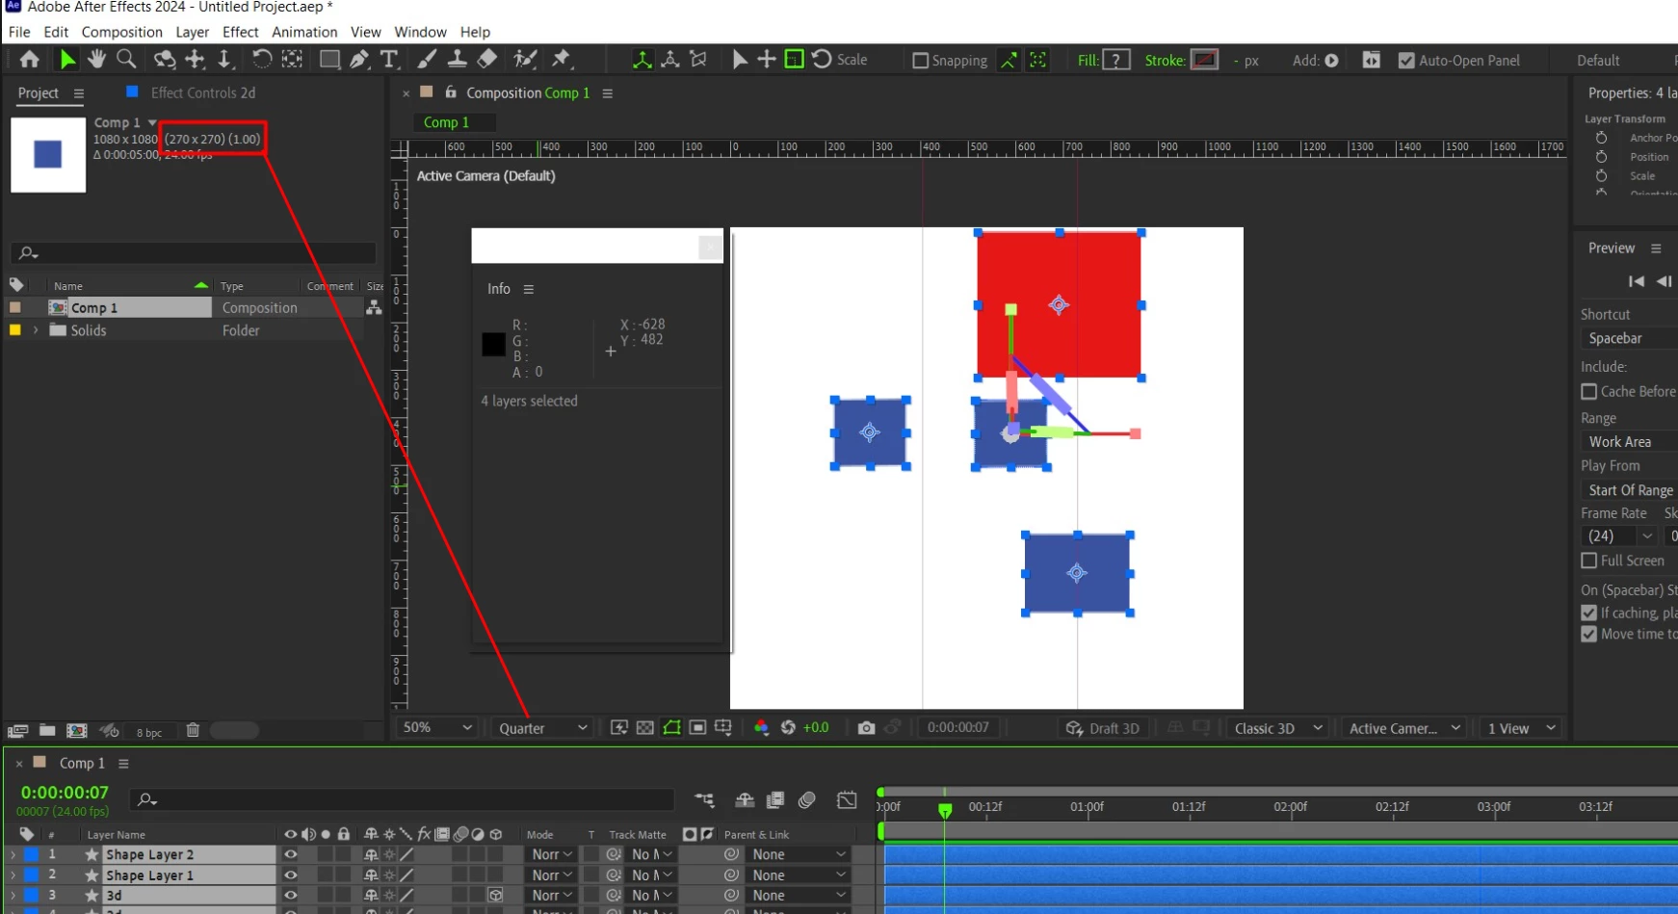Expand the Solids folder
This screenshot has height=914, width=1678.
(x=36, y=330)
